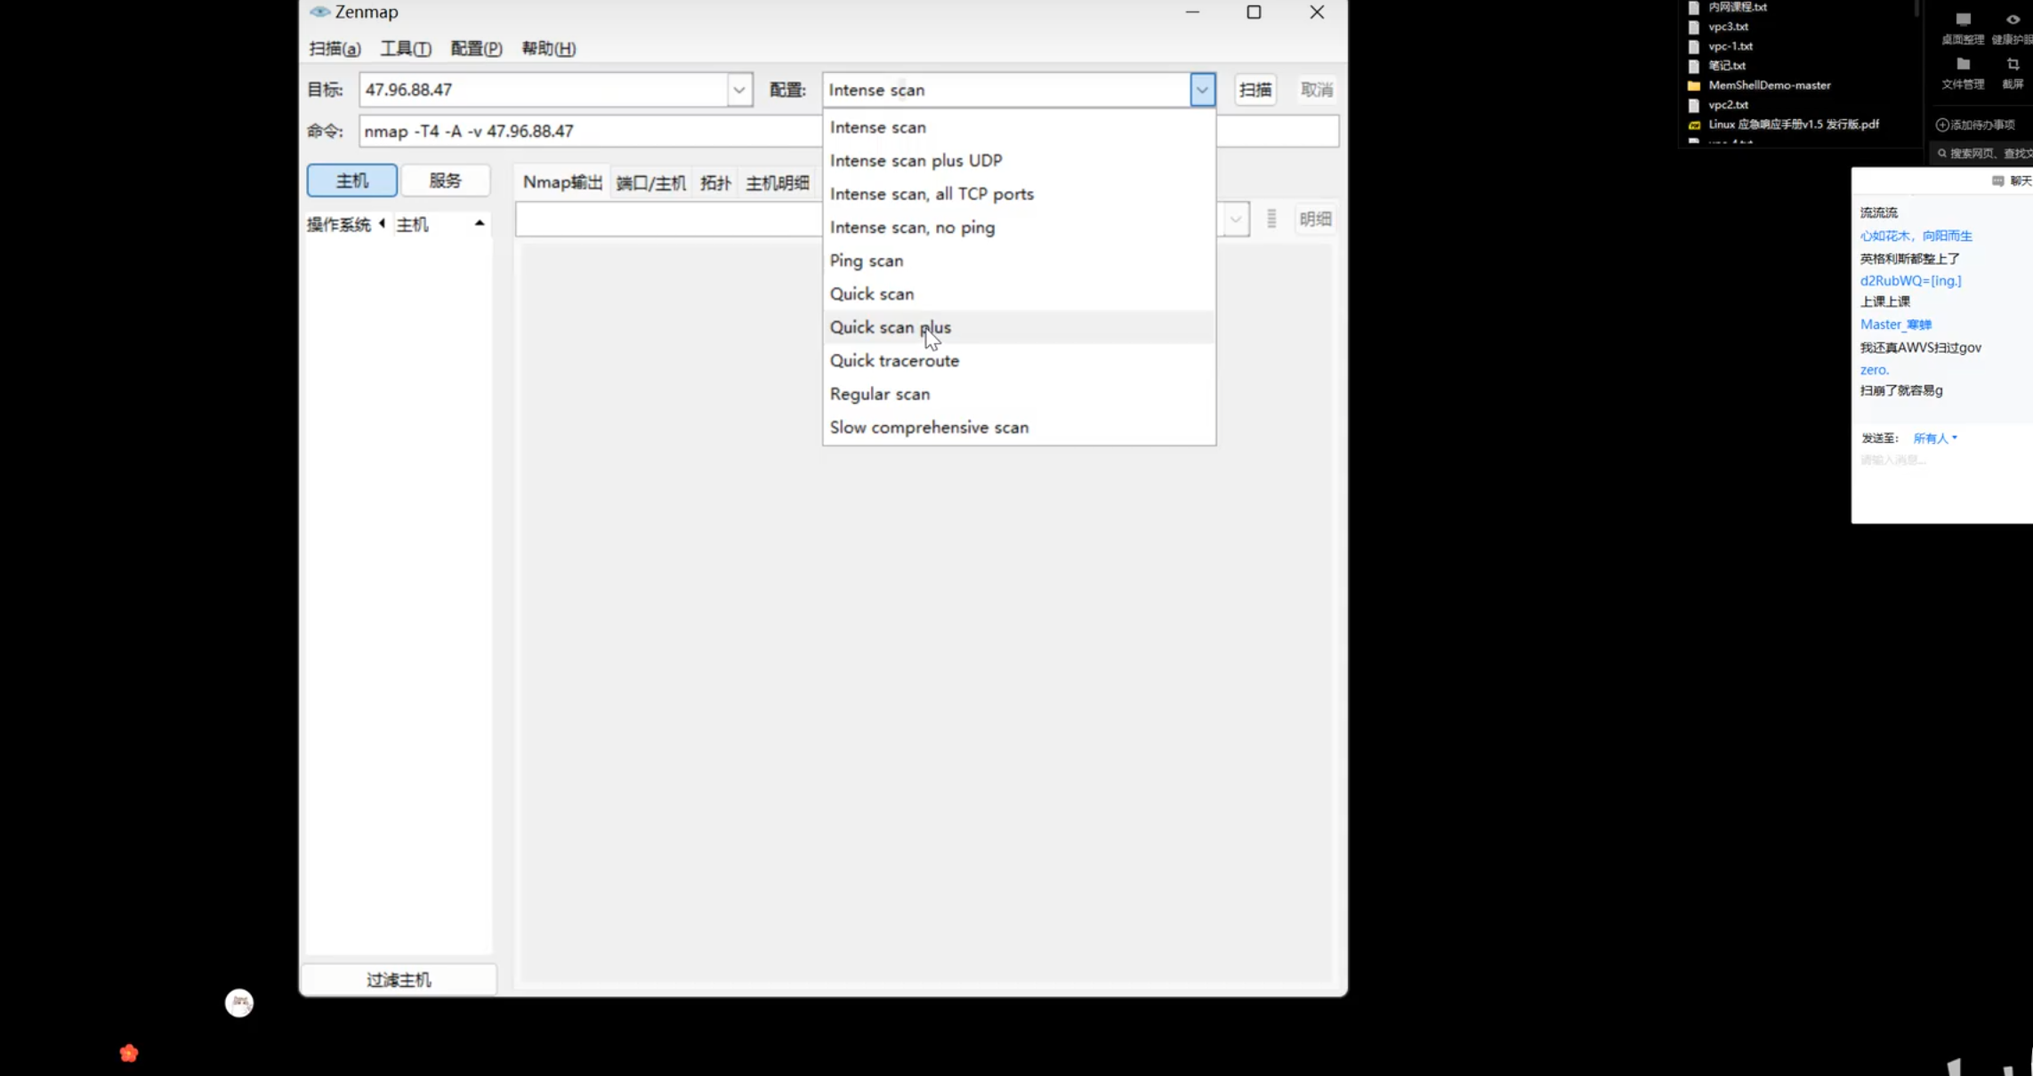The width and height of the screenshot is (2033, 1076).
Task: Open the MemShellDemo-master folder icon
Action: coord(1694,86)
